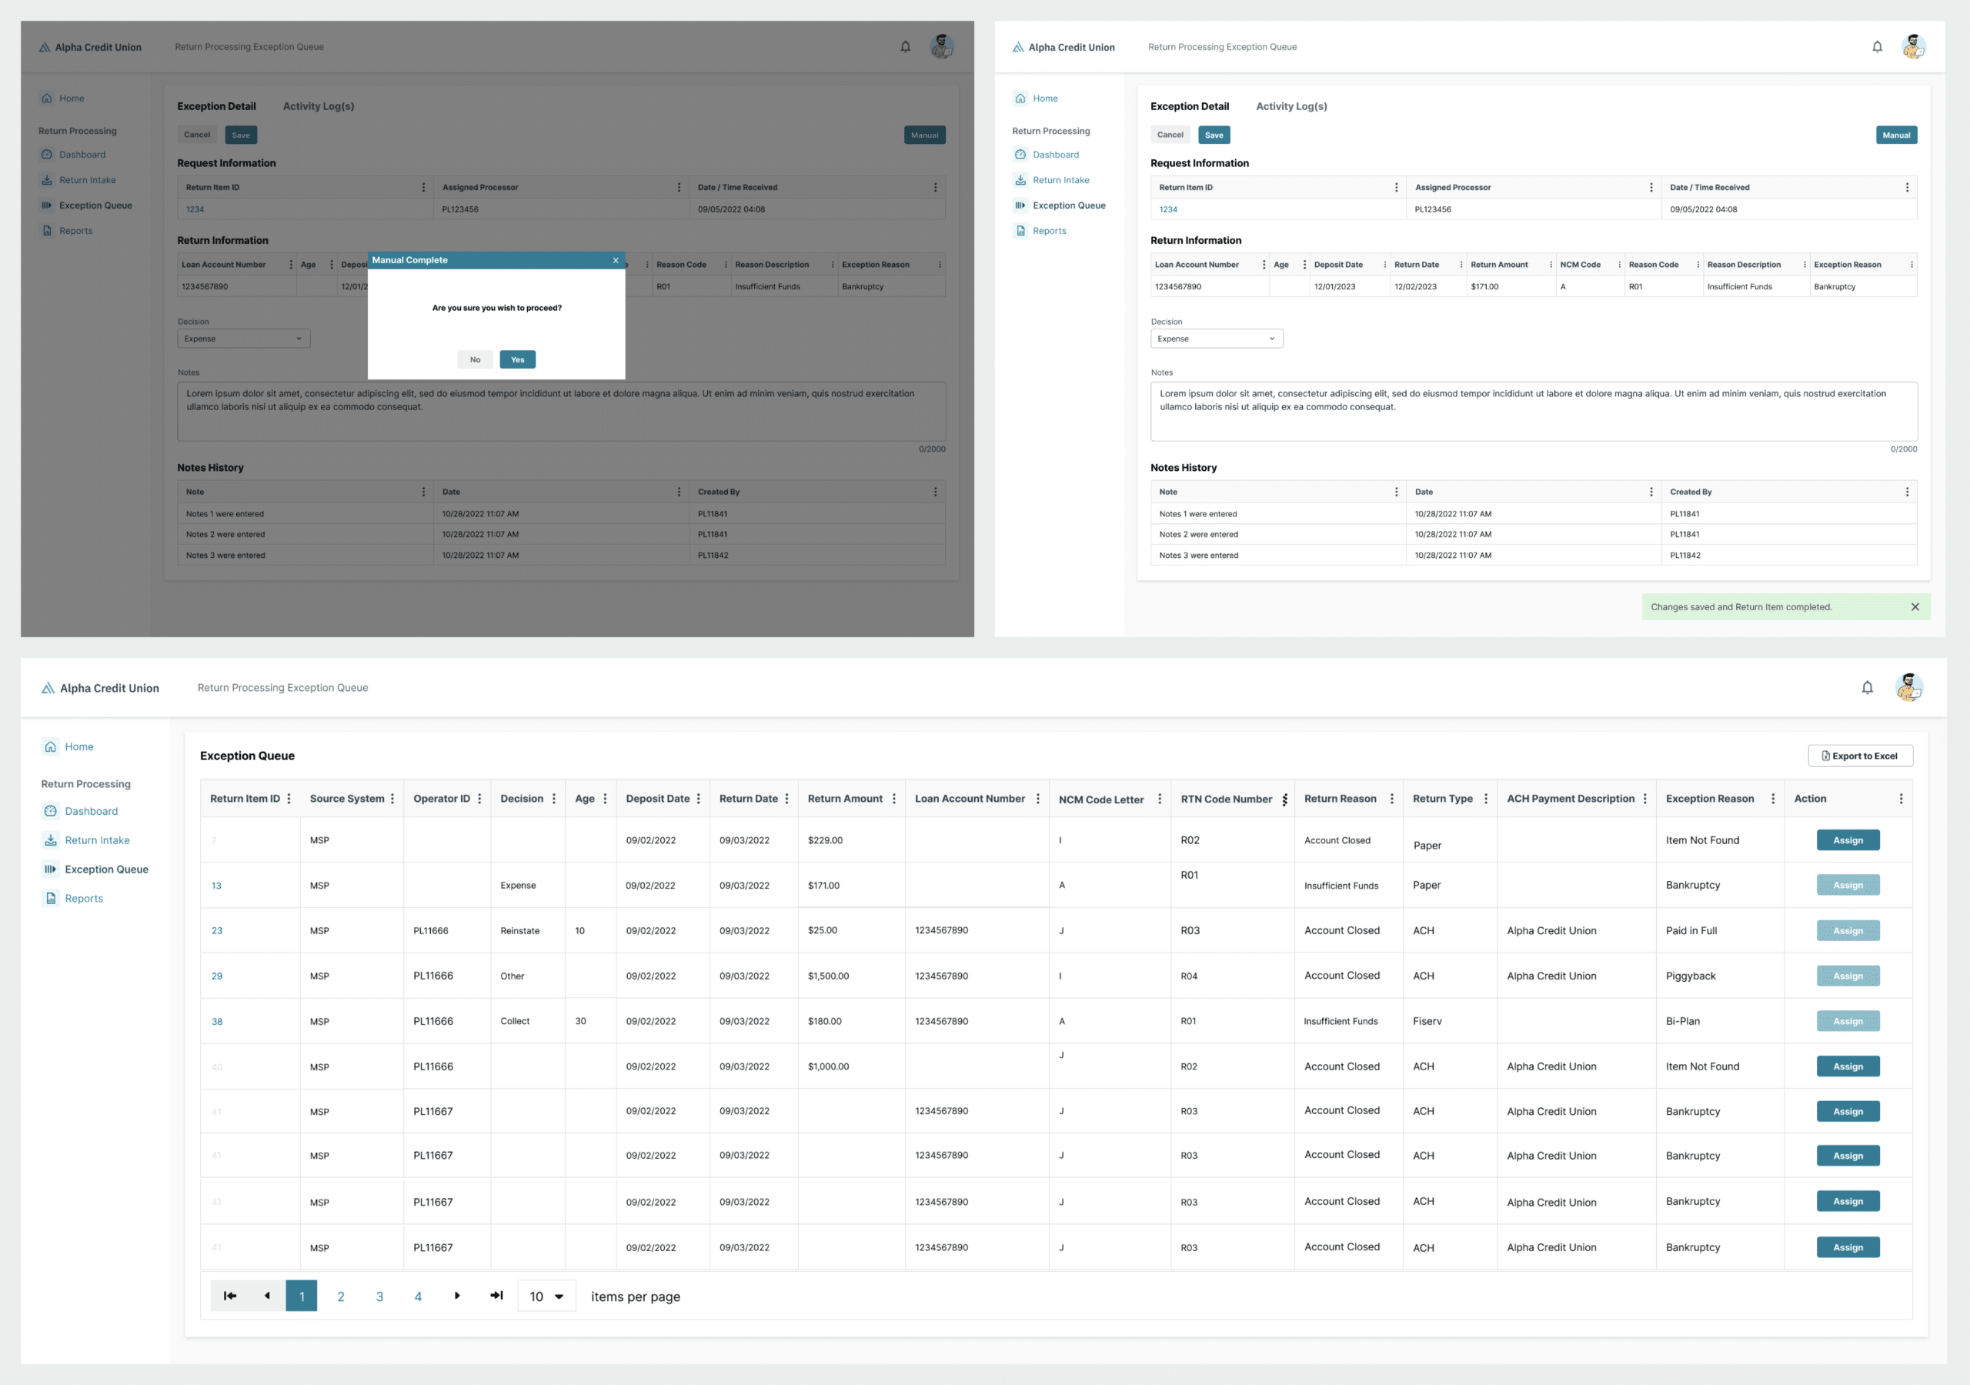The image size is (1970, 1385).
Task: Open NCM Code Letter column menu
Action: click(x=1160, y=799)
